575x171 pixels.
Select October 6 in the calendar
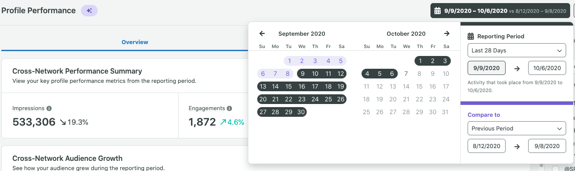pyautogui.click(x=392, y=74)
